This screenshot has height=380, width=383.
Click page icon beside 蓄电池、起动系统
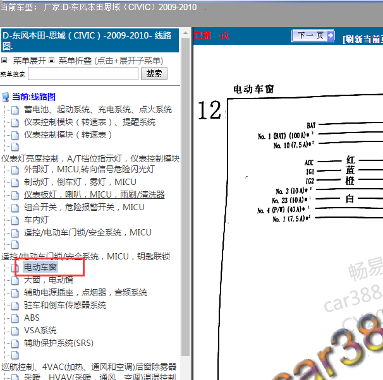15,110
